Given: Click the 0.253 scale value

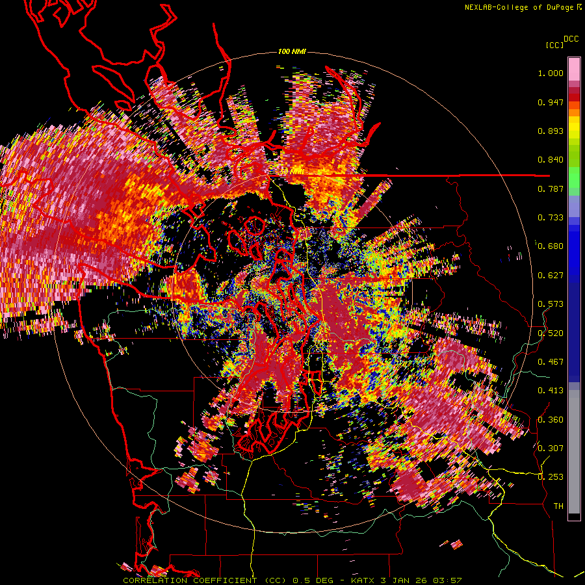Looking at the screenshot, I should pos(551,477).
